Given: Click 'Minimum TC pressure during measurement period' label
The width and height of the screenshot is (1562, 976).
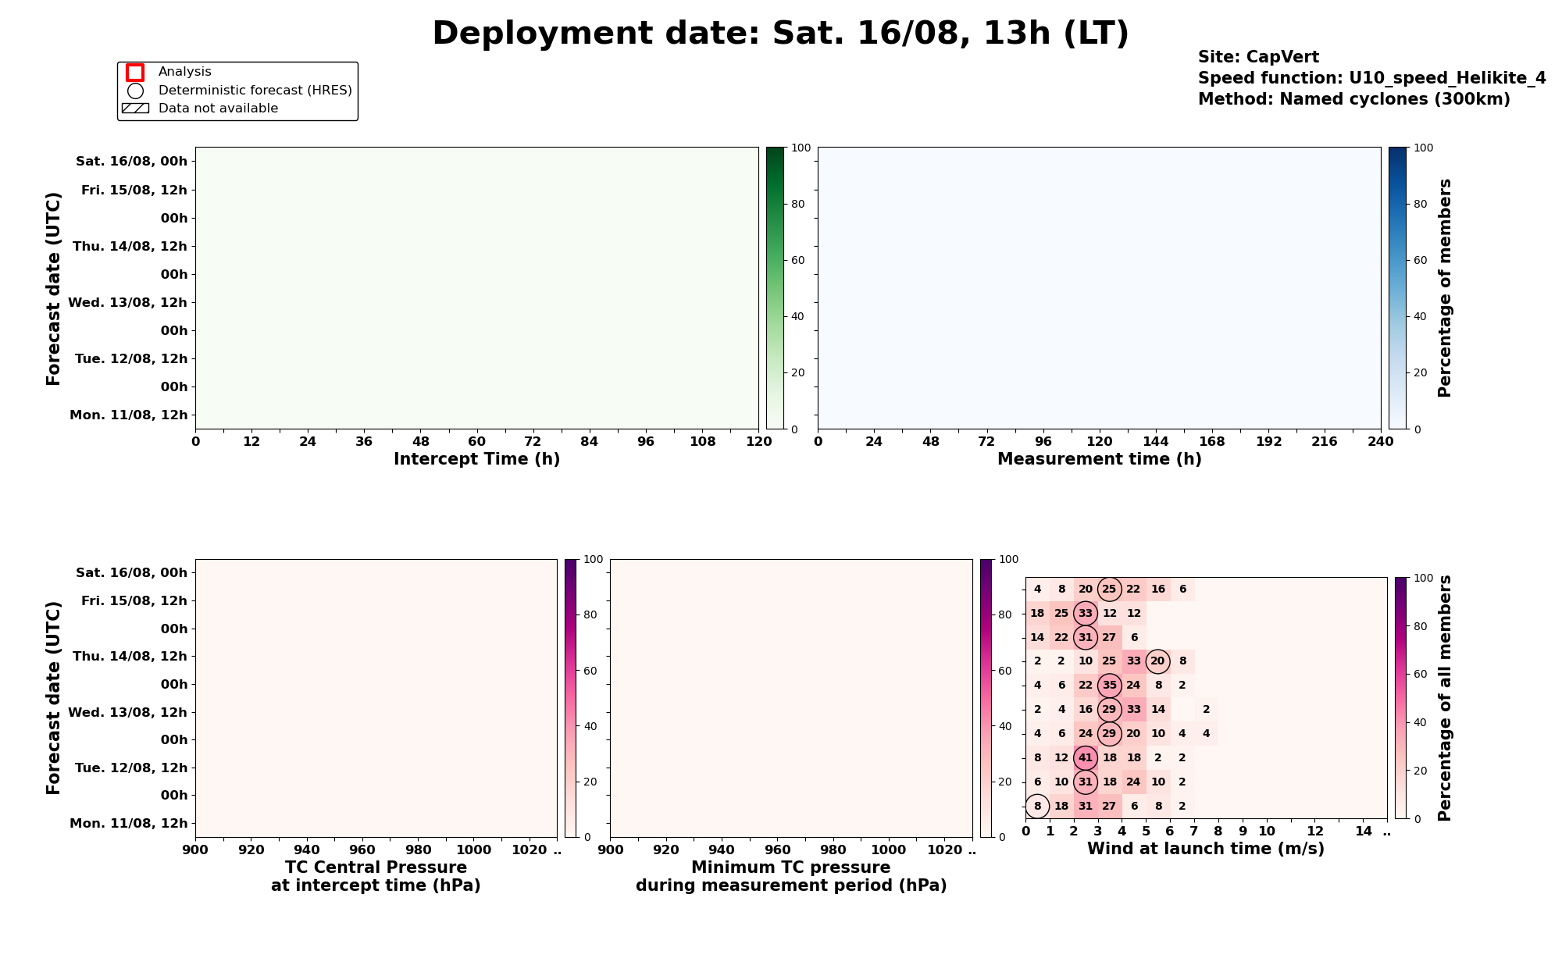Looking at the screenshot, I should coord(791,877).
